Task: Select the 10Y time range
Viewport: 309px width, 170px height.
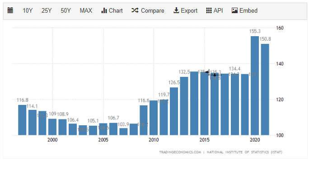Action: (x=28, y=10)
